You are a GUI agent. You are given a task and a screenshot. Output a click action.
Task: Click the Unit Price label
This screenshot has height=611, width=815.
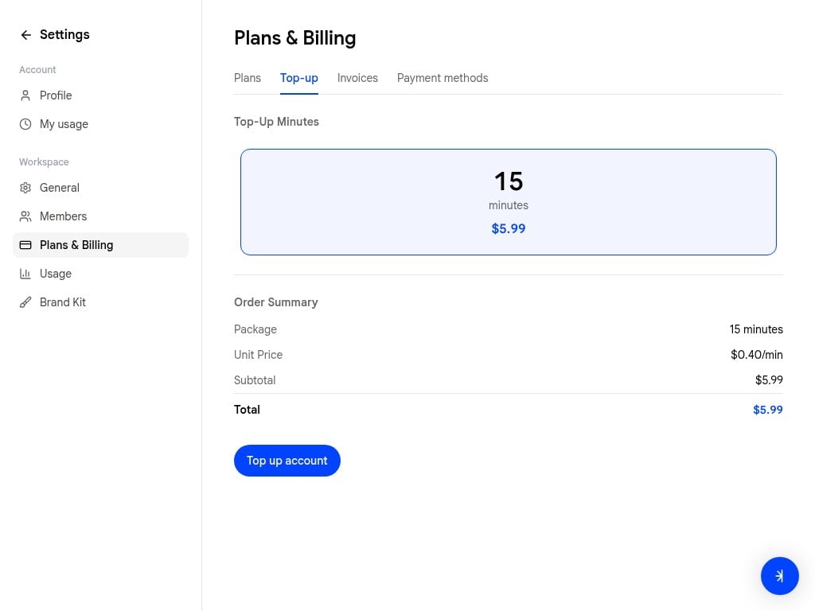pyautogui.click(x=259, y=355)
